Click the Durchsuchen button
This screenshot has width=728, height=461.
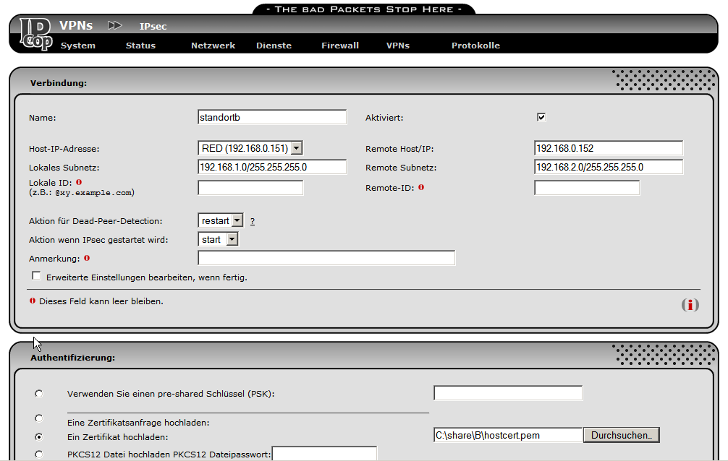click(622, 435)
